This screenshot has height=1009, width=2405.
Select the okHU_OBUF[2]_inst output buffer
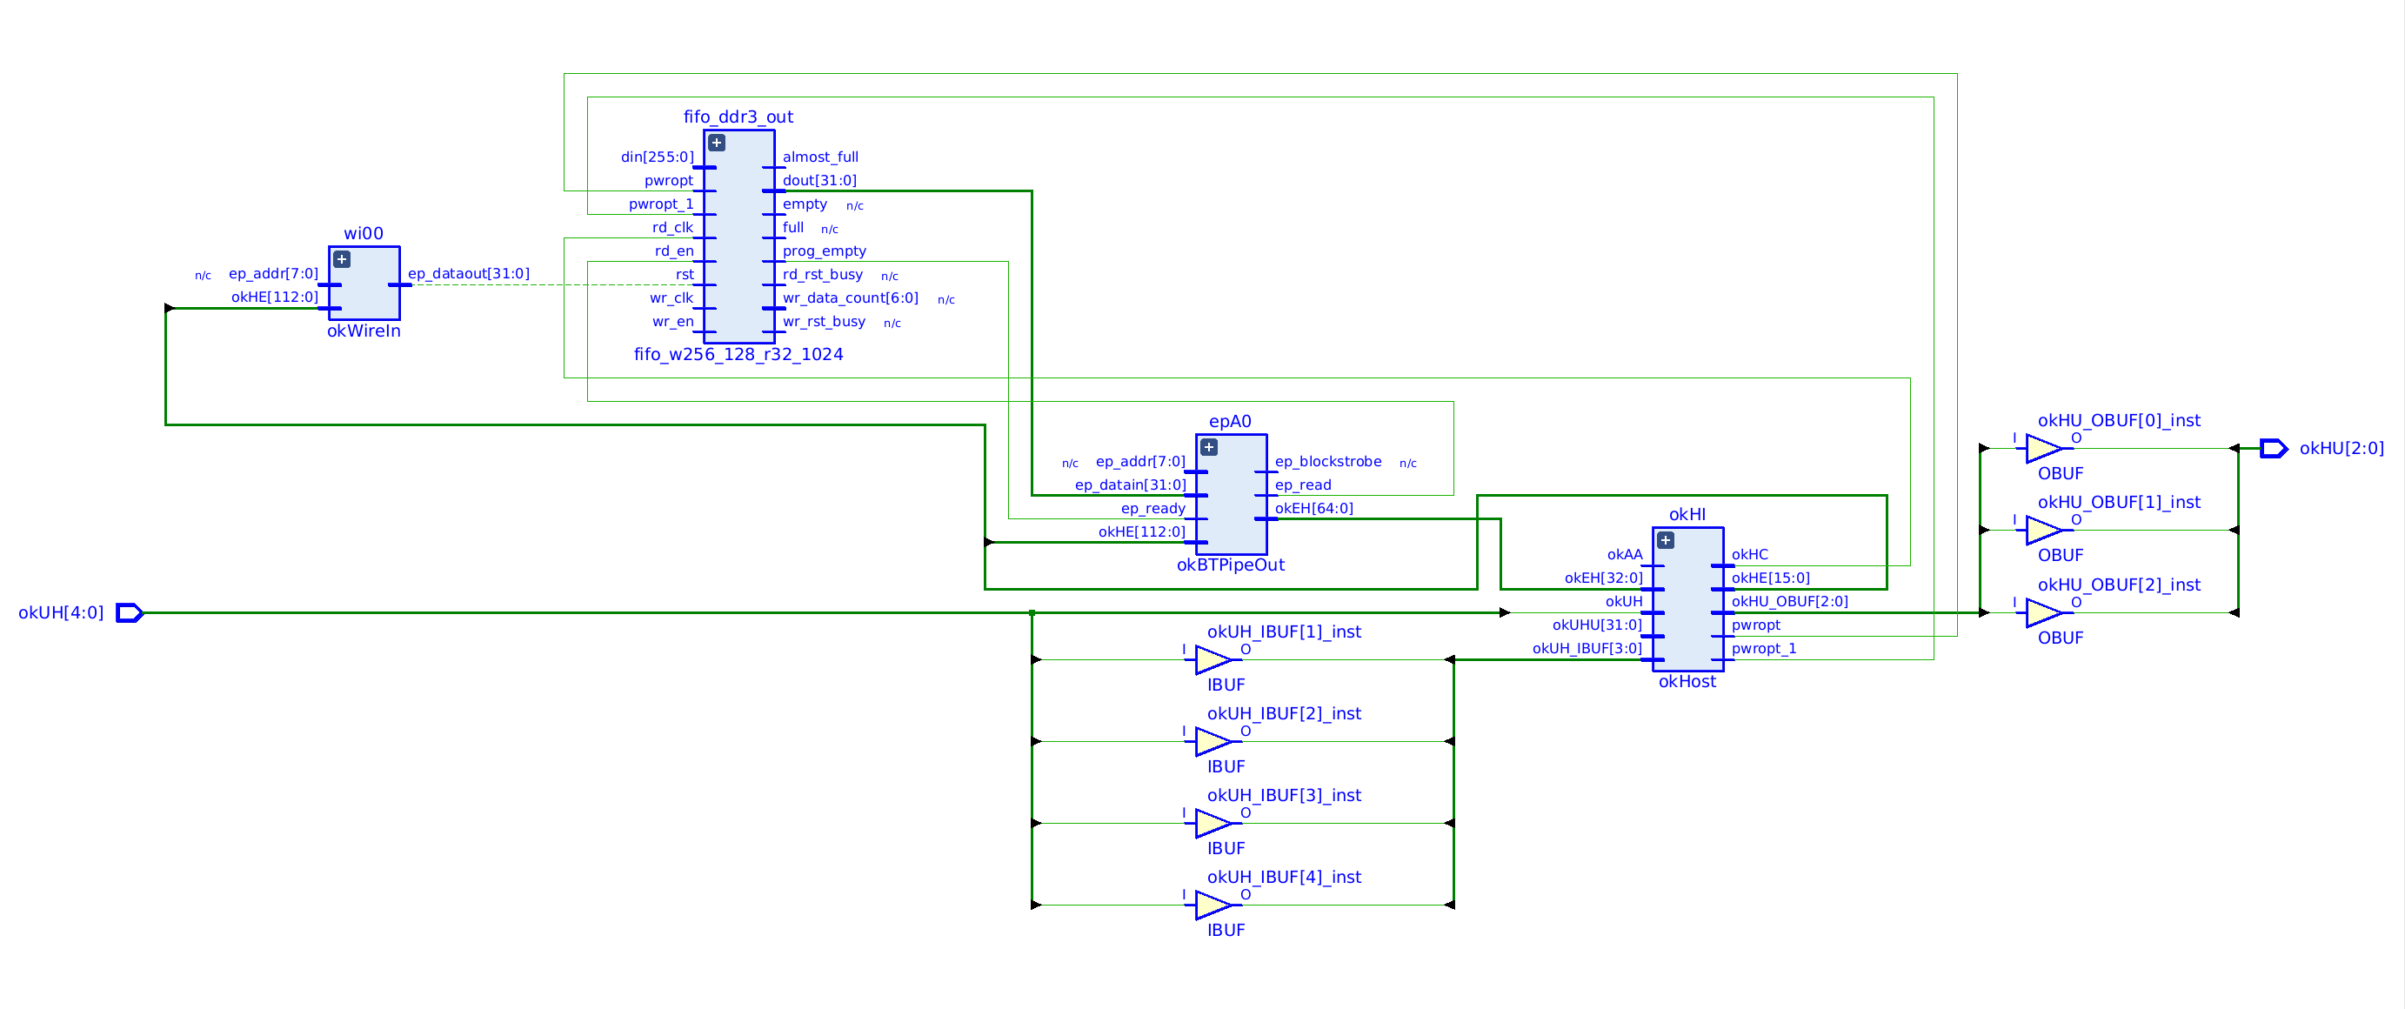[2045, 613]
